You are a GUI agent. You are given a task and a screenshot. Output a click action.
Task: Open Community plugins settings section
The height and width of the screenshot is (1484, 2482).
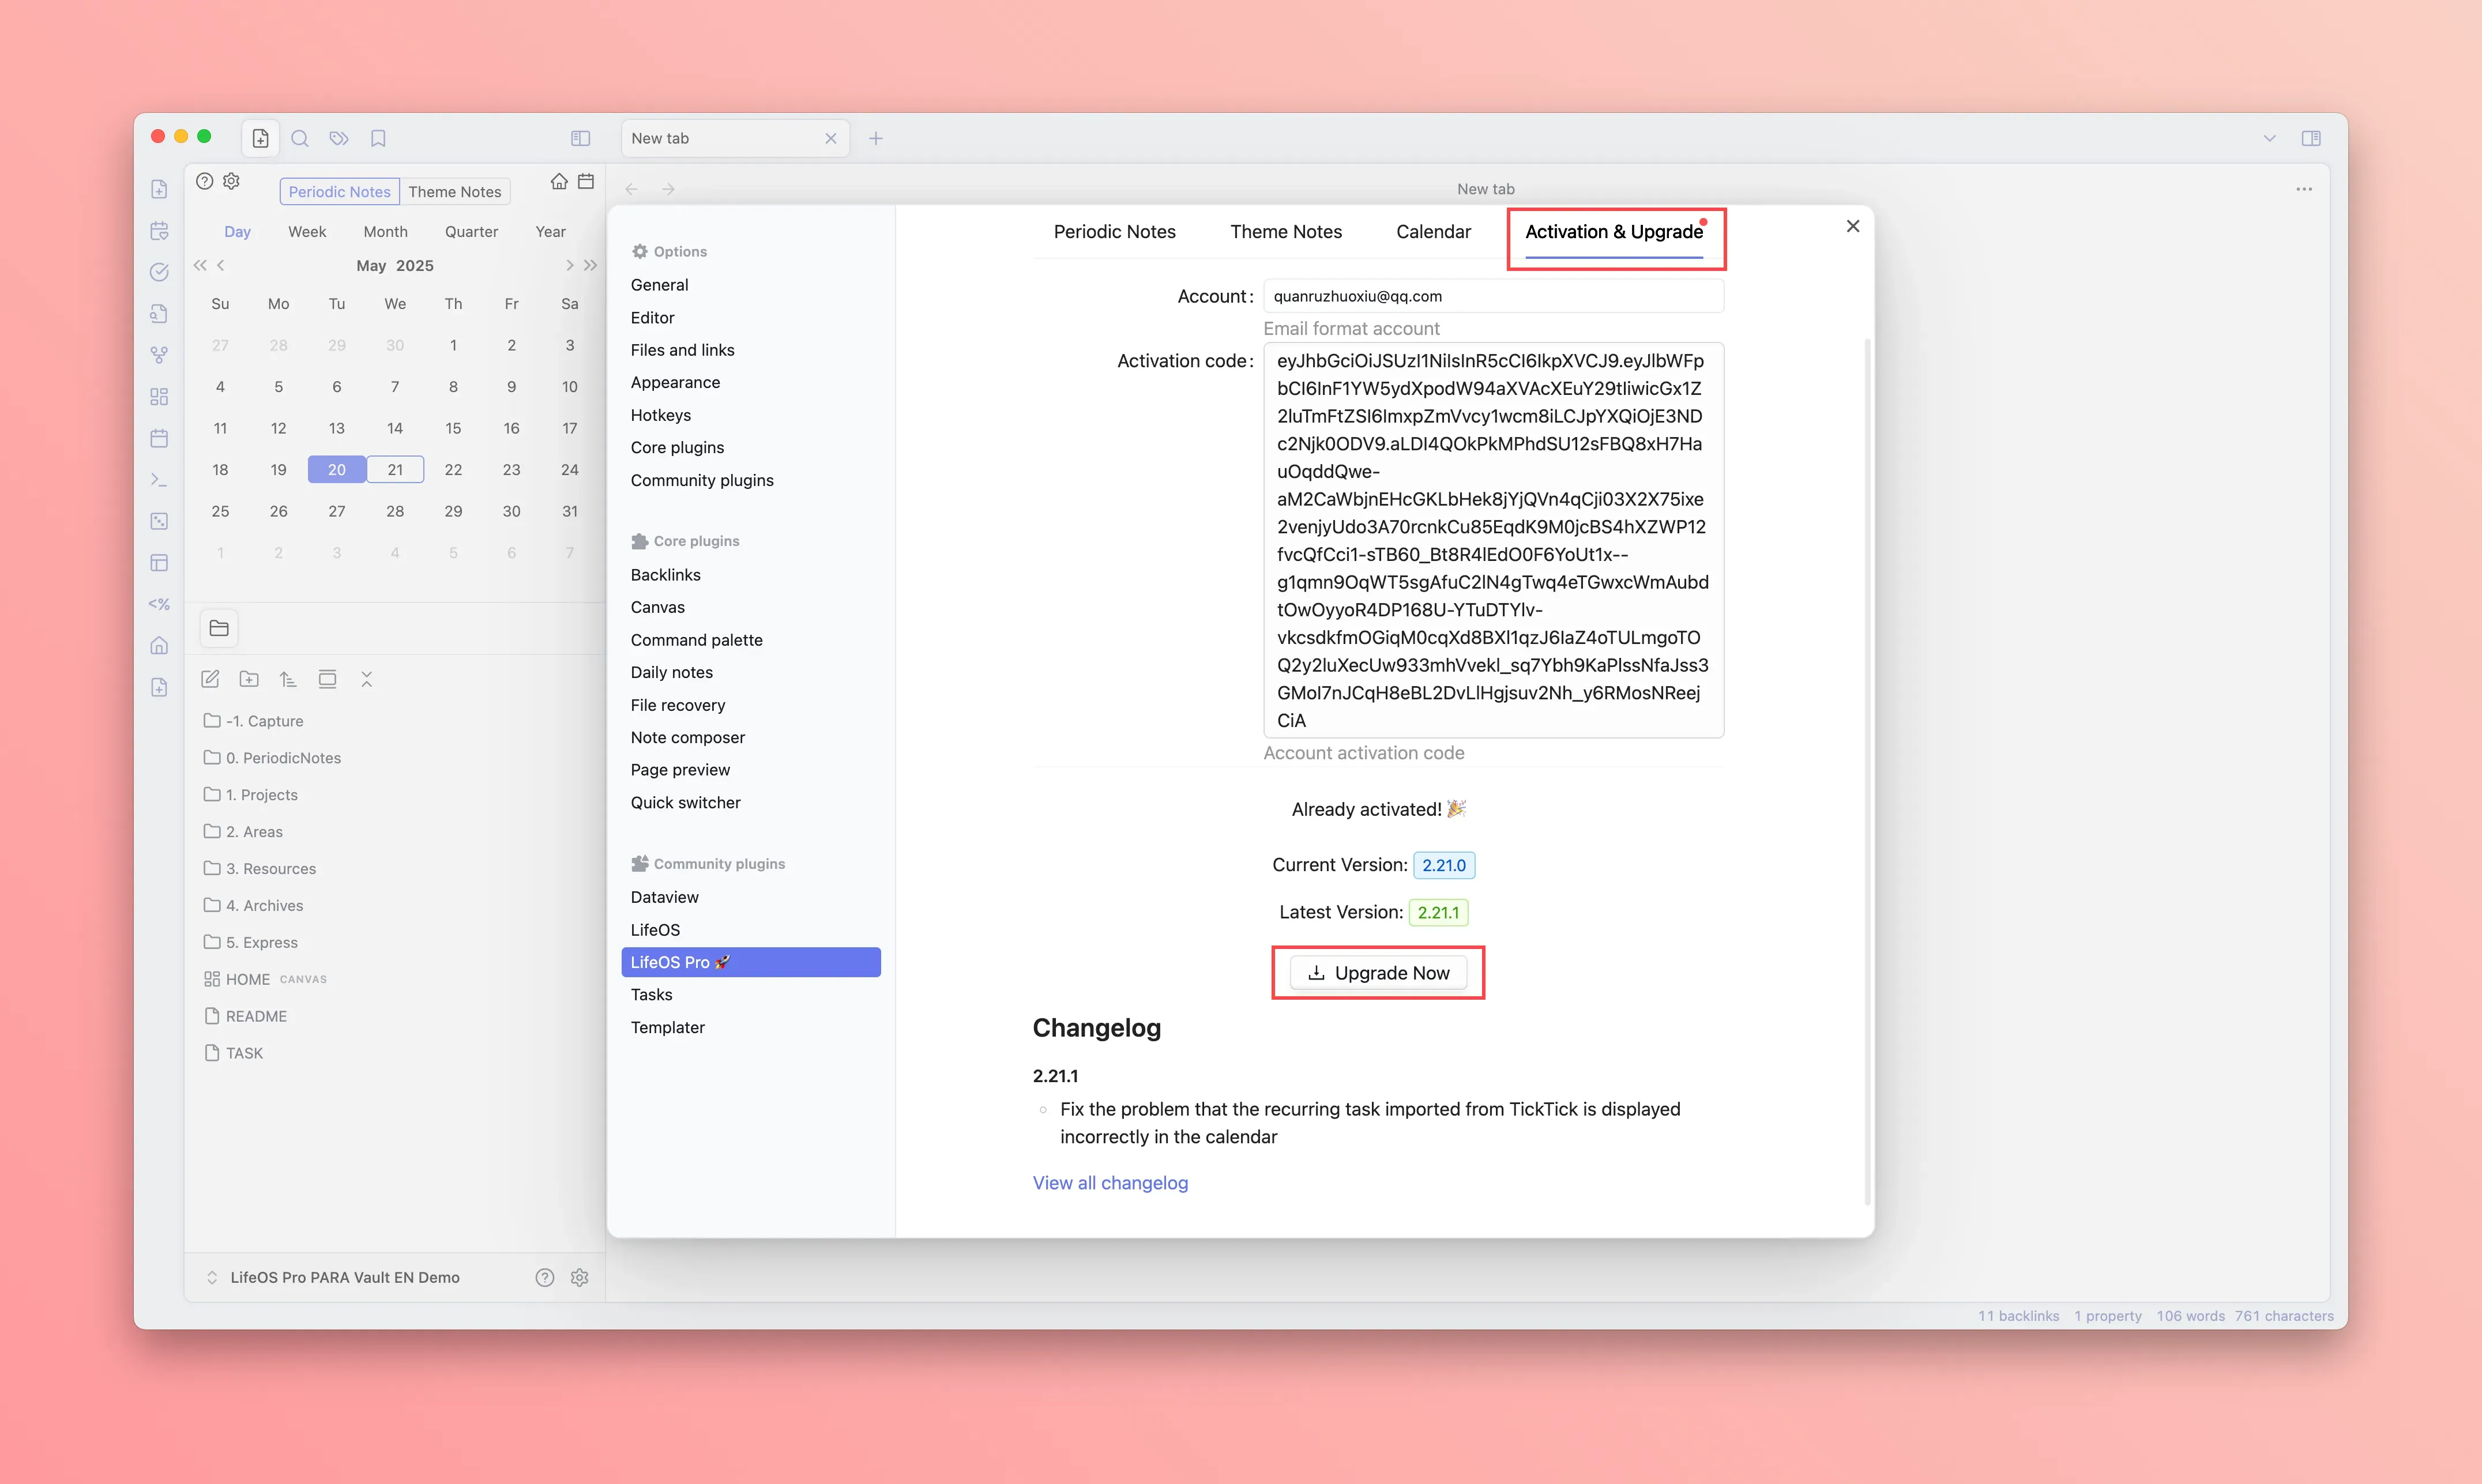coord(702,480)
